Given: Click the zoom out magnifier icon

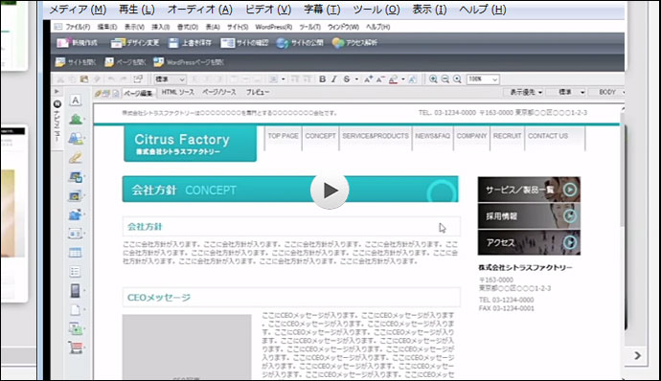Looking at the screenshot, I should pos(445,78).
